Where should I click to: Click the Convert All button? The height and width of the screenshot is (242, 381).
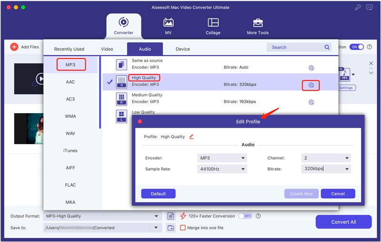(343, 222)
